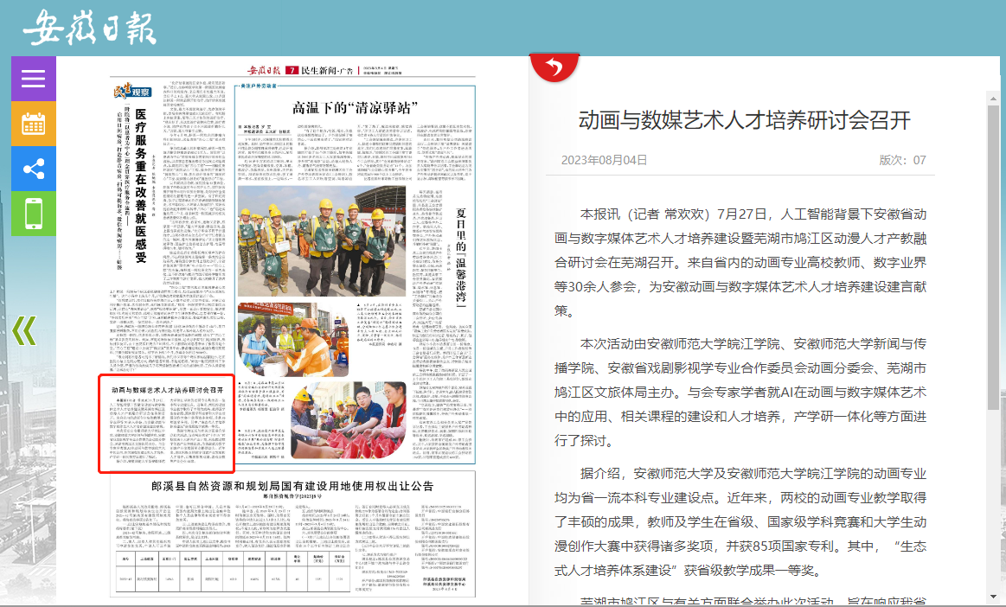Select the 动画与数媒艺术人才培养研讨会召开 article on the page
Image resolution: width=1006 pixels, height=607 pixels.
167,424
